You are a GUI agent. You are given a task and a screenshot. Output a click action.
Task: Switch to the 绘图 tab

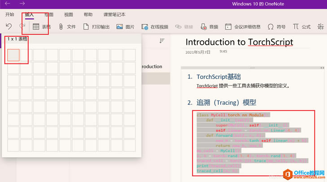pos(49,14)
